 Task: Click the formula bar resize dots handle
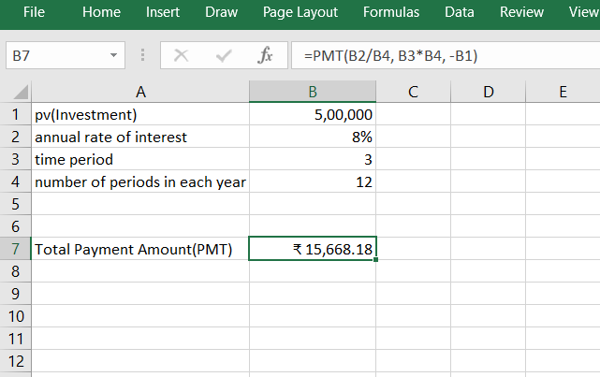[x=142, y=56]
